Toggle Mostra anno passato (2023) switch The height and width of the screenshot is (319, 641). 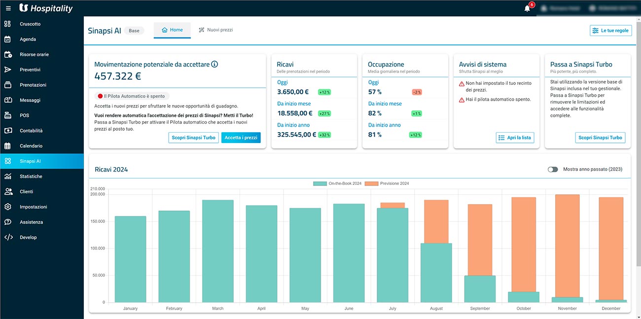point(553,170)
